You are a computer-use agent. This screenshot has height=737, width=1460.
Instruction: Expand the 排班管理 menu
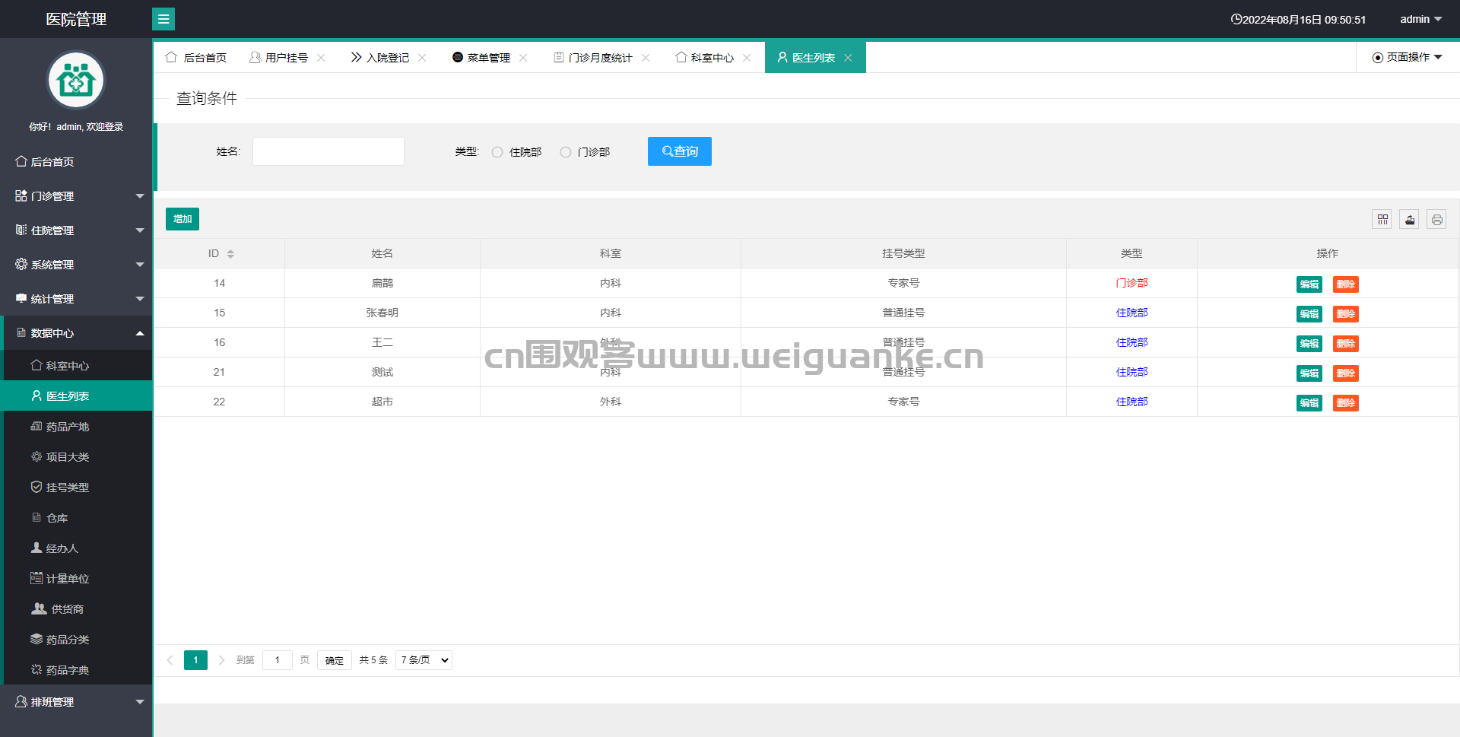pos(76,701)
